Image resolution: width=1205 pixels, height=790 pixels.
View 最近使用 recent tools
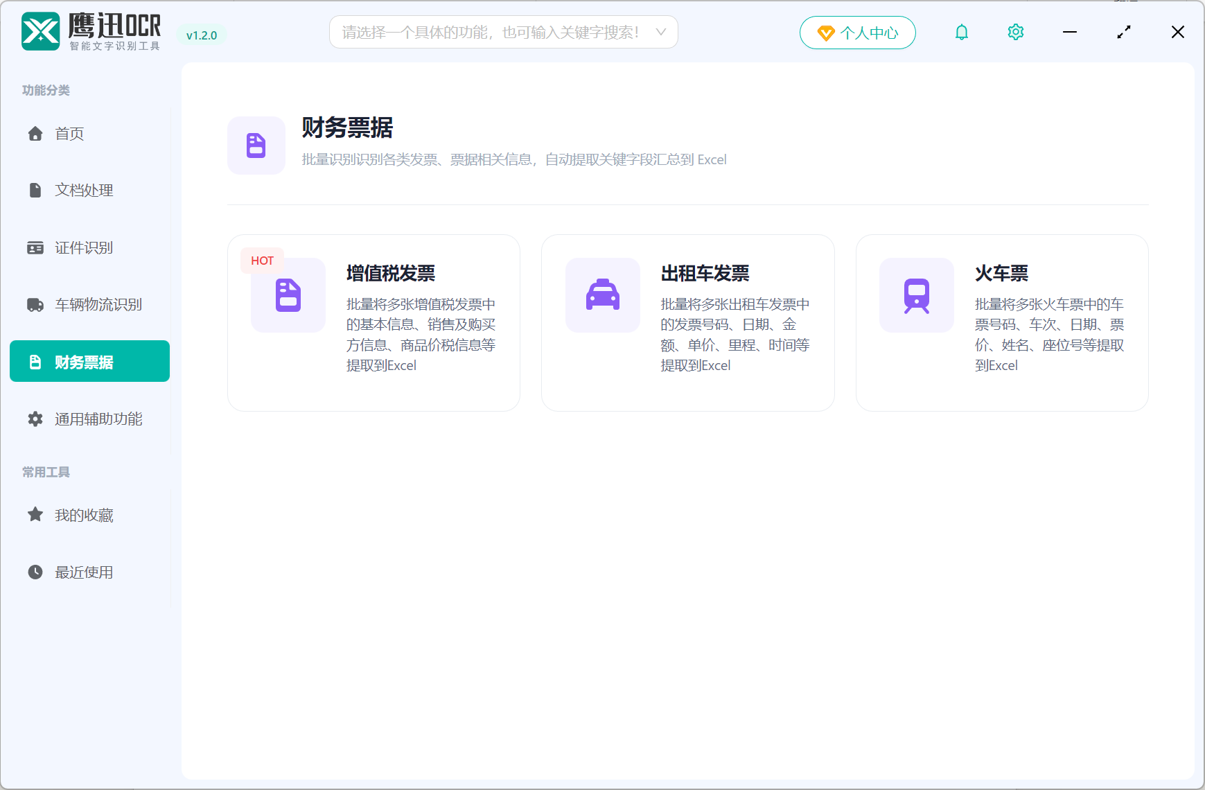tap(84, 572)
